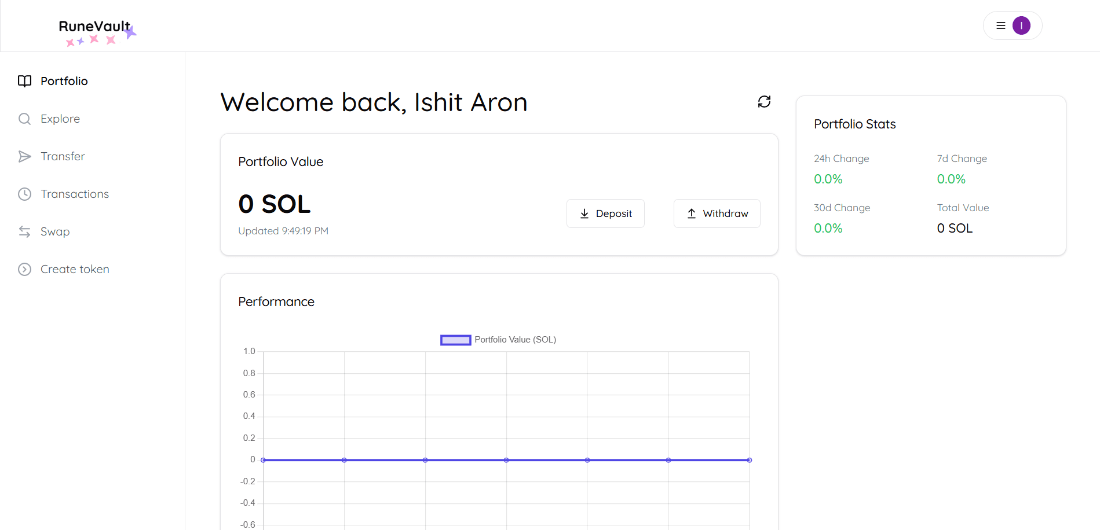Screen dimensions: 1100x530
Task: Toggle the Portfolio Value (SOL) legend swatch
Action: pyautogui.click(x=455, y=340)
